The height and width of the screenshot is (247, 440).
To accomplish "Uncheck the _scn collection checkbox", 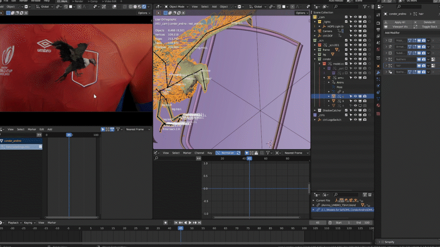I will (346, 40).
